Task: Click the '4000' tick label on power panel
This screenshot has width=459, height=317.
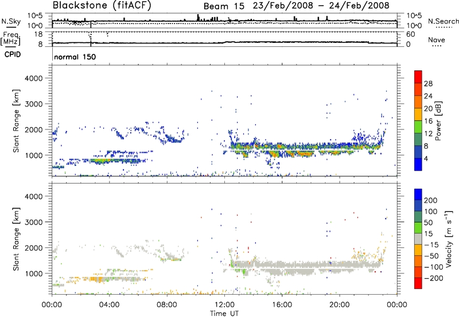Action: pyautogui.click(x=33, y=78)
